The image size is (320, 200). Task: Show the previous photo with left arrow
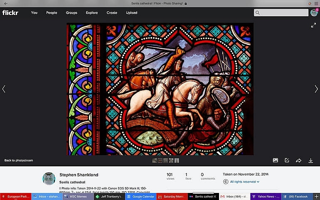point(4,89)
